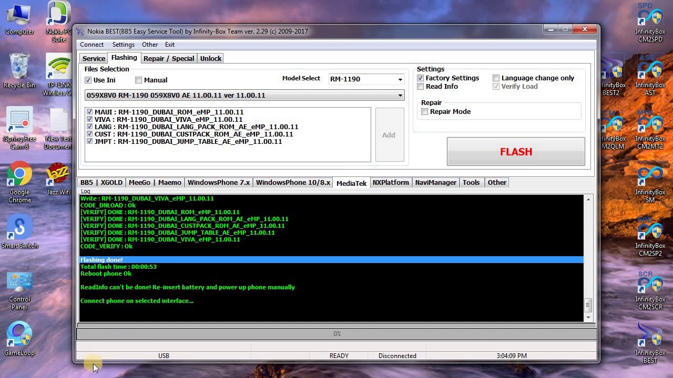Open the WindowsPhone 10/8.x tab

tap(293, 183)
